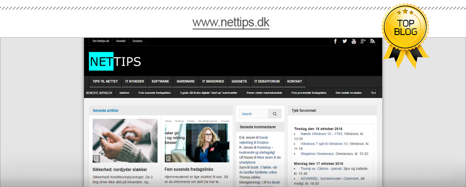Click the Cookies link in top bar

click(x=137, y=41)
